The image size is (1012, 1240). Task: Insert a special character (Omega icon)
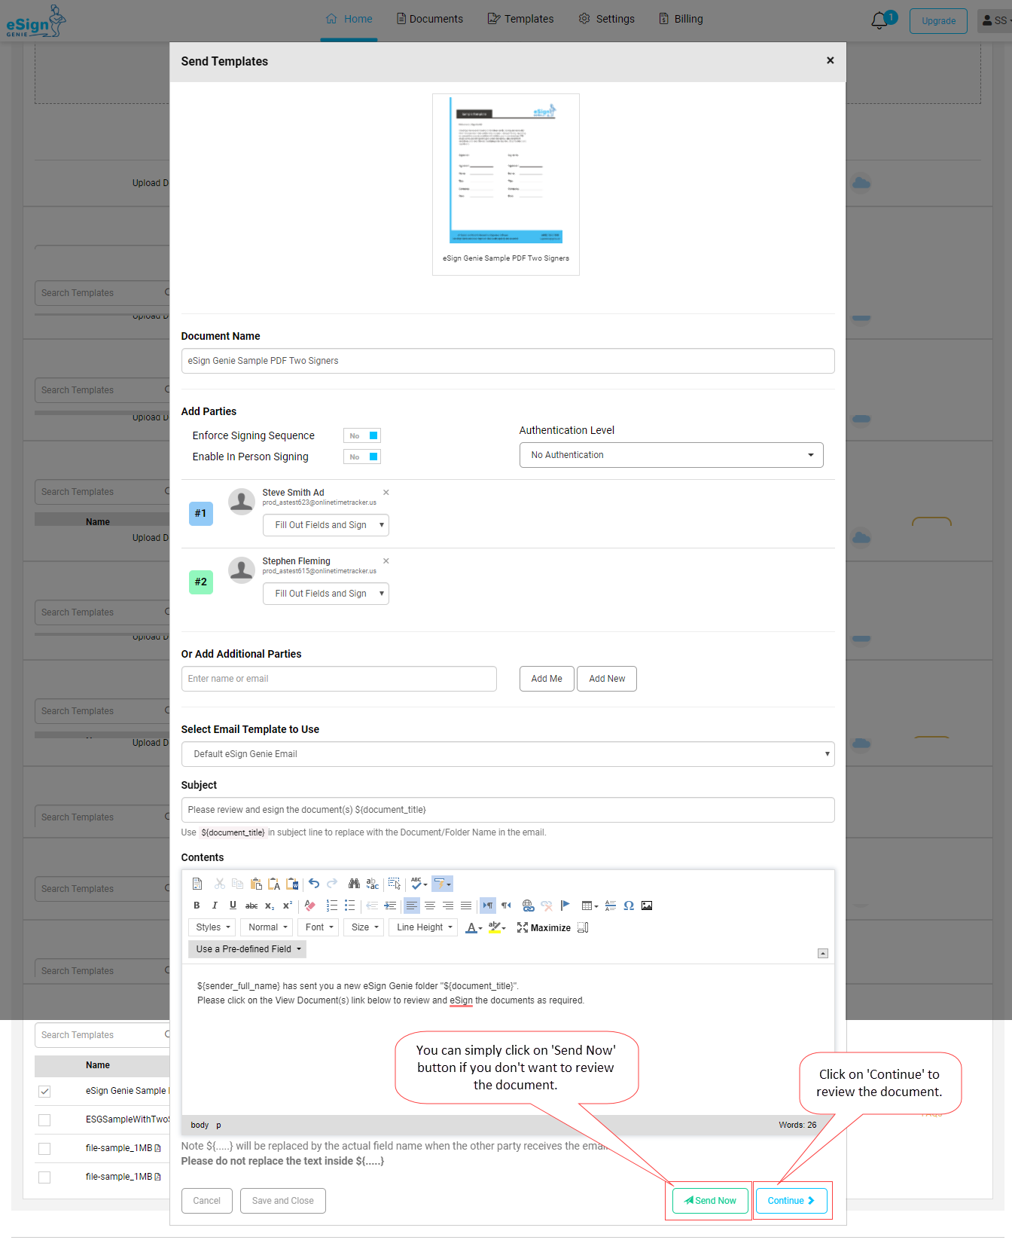coord(629,906)
